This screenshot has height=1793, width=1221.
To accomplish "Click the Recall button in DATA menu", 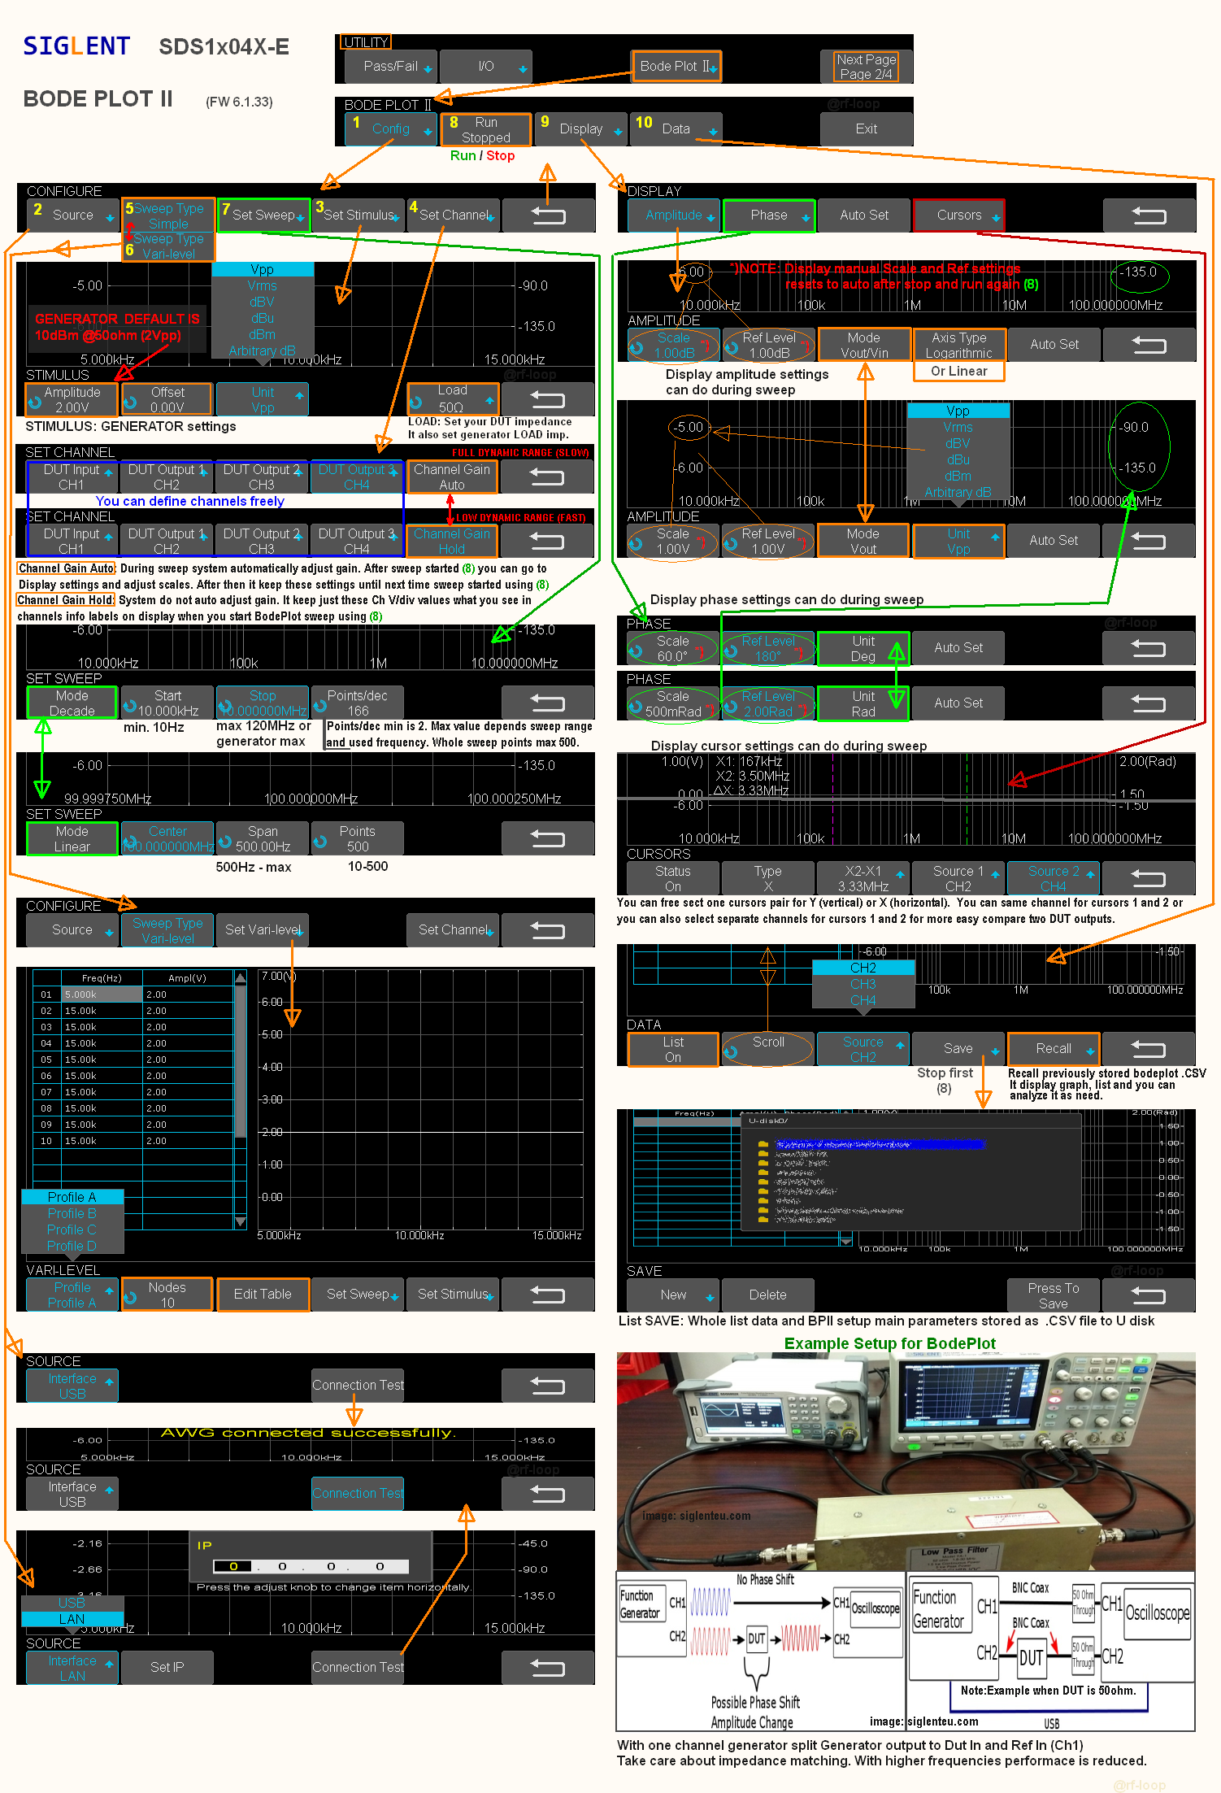I will click(1054, 1049).
